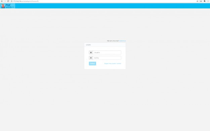Click the PUC logo in the header
This screenshot has height=131, width=210.
[8, 6]
